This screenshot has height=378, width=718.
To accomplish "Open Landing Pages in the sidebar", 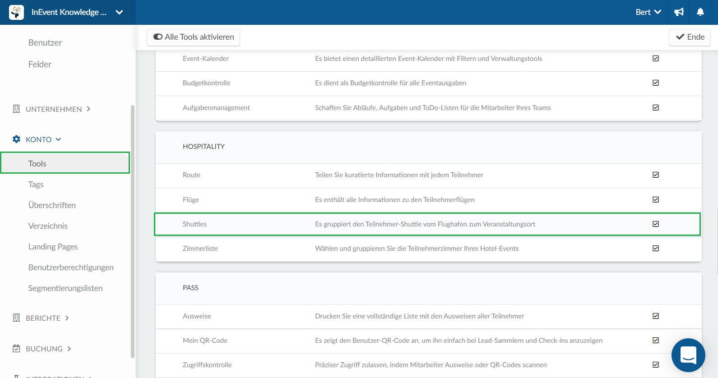I will pyautogui.click(x=53, y=247).
